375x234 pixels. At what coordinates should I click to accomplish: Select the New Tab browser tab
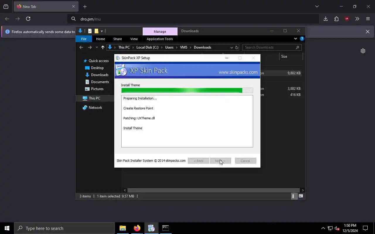click(45, 6)
